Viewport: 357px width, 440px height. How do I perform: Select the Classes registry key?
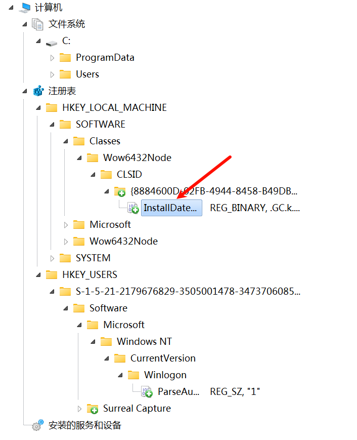105,141
